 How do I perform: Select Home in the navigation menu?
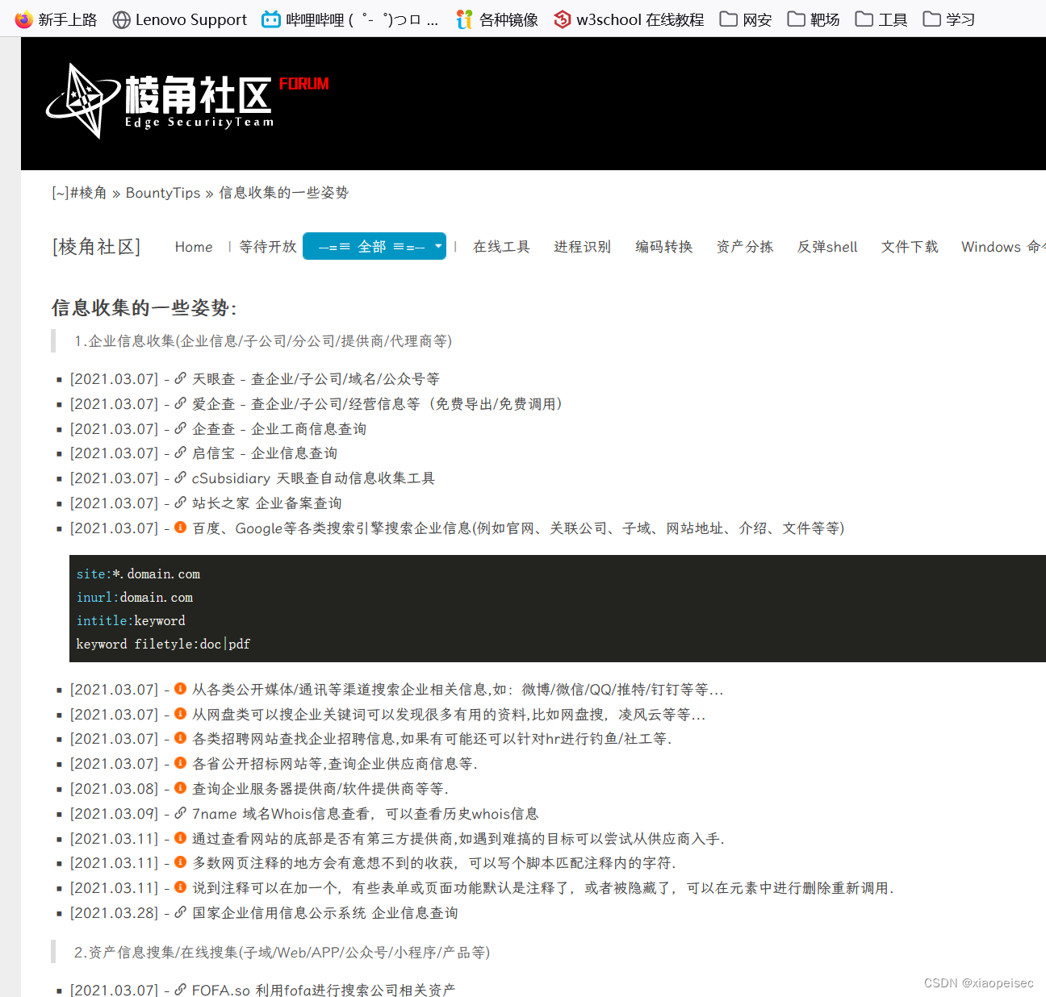coord(193,246)
